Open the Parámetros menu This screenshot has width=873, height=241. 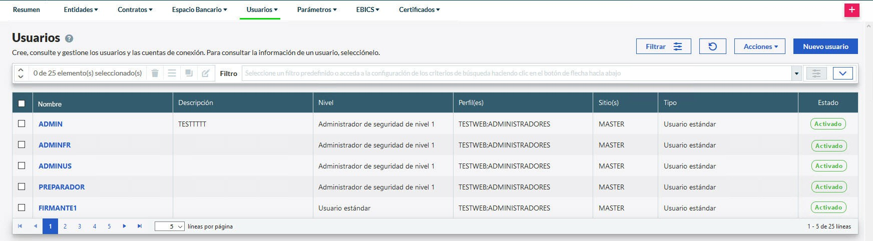coord(316,9)
